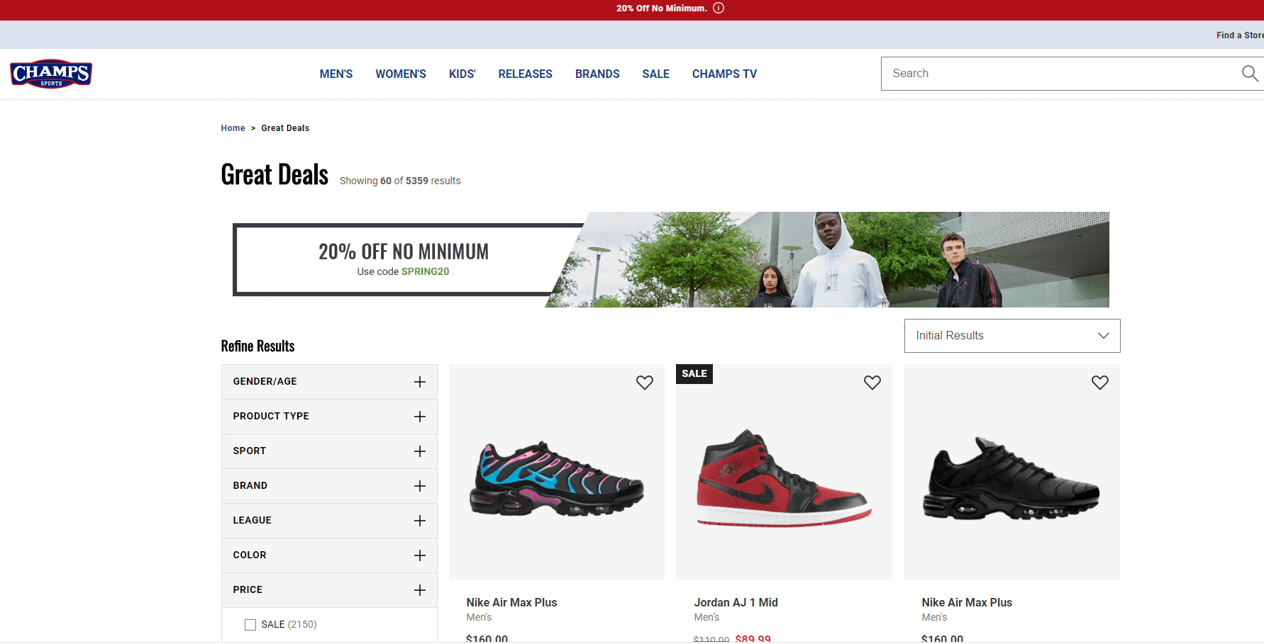Expand the LEAGUE filter section
The image size is (1264, 644).
click(329, 521)
